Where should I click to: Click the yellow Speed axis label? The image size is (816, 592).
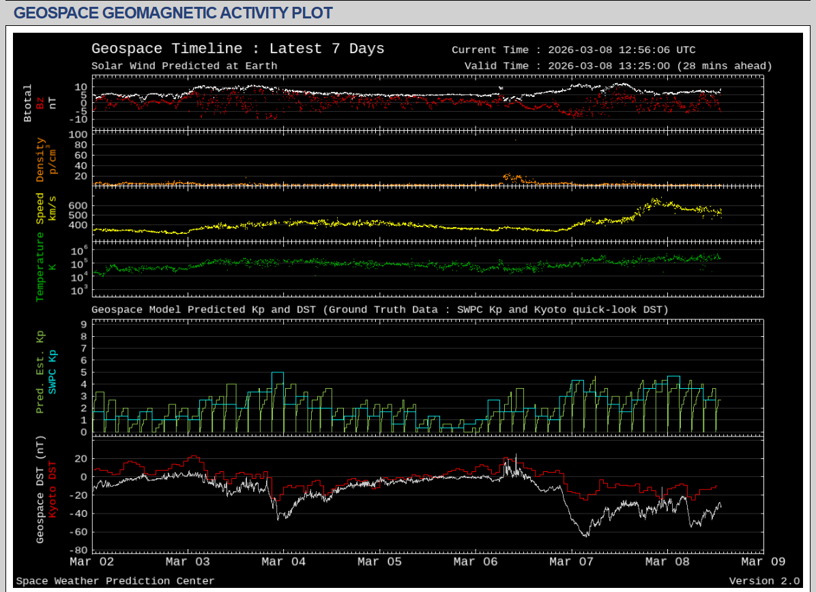[x=40, y=208]
